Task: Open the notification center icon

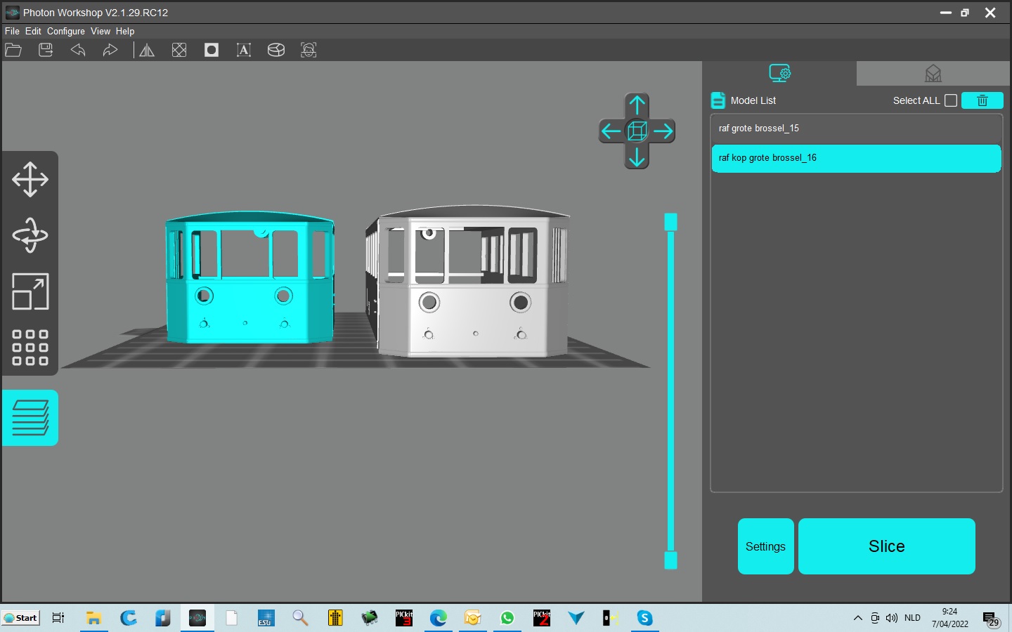Action: (991, 619)
